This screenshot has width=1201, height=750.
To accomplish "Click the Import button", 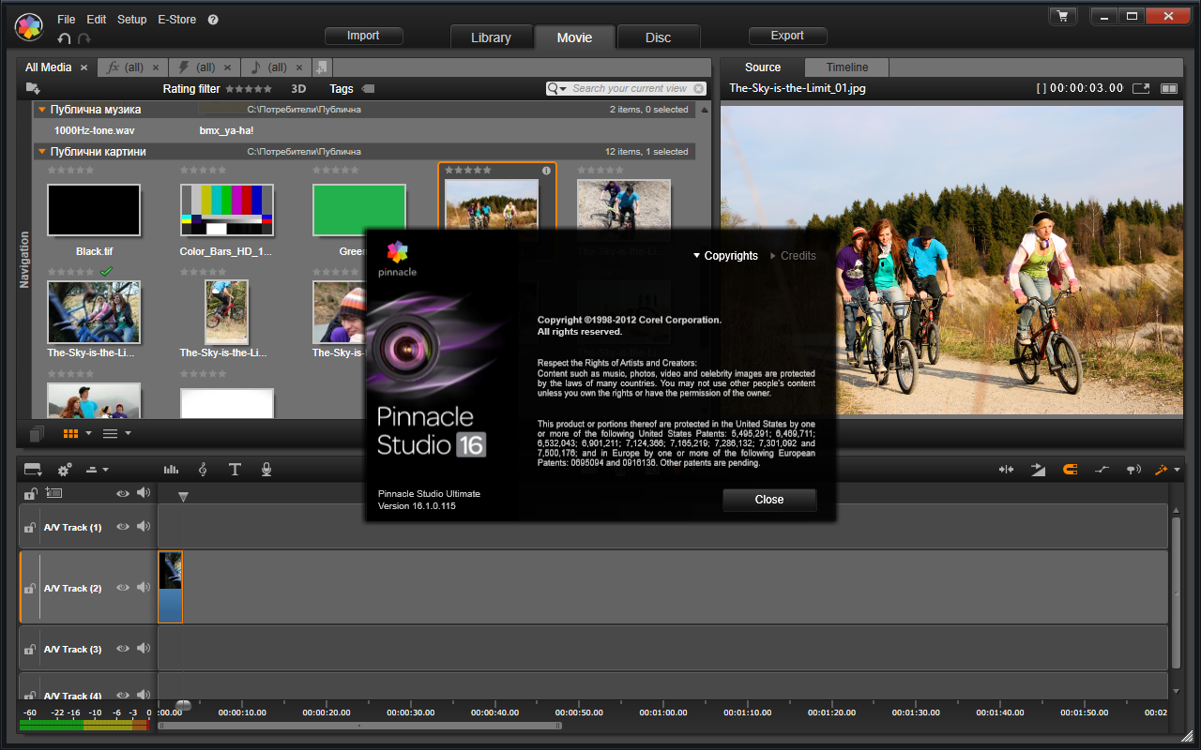I will (363, 36).
